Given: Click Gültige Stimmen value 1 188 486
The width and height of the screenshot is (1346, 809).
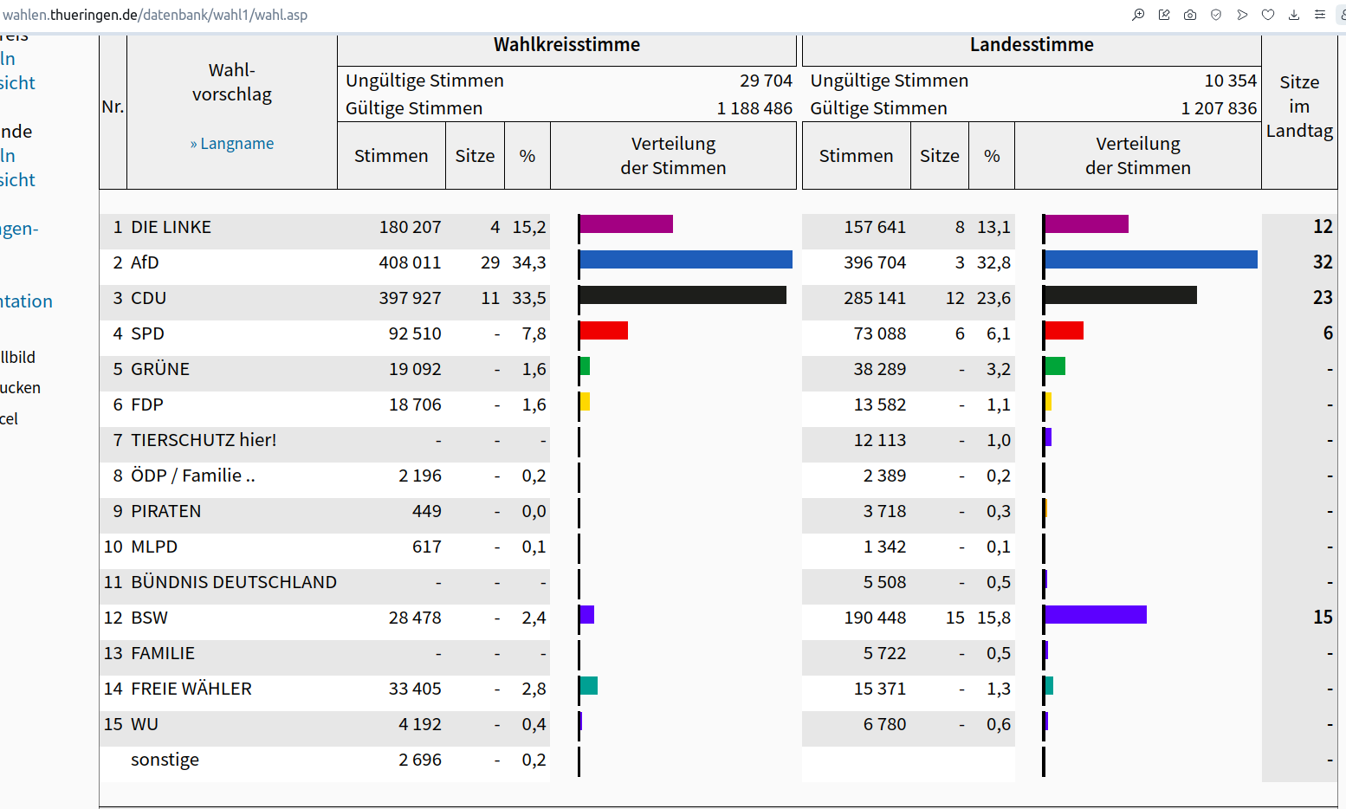Looking at the screenshot, I should point(754,108).
